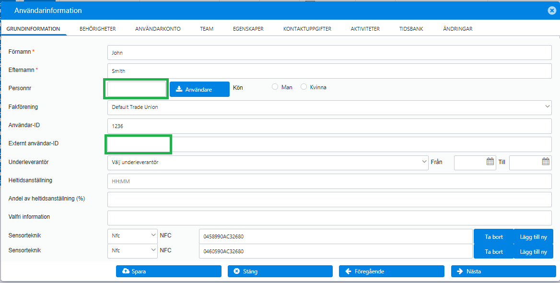Click the Externt användar-ID input field
The height and width of the screenshot is (283, 560).
tap(329, 144)
